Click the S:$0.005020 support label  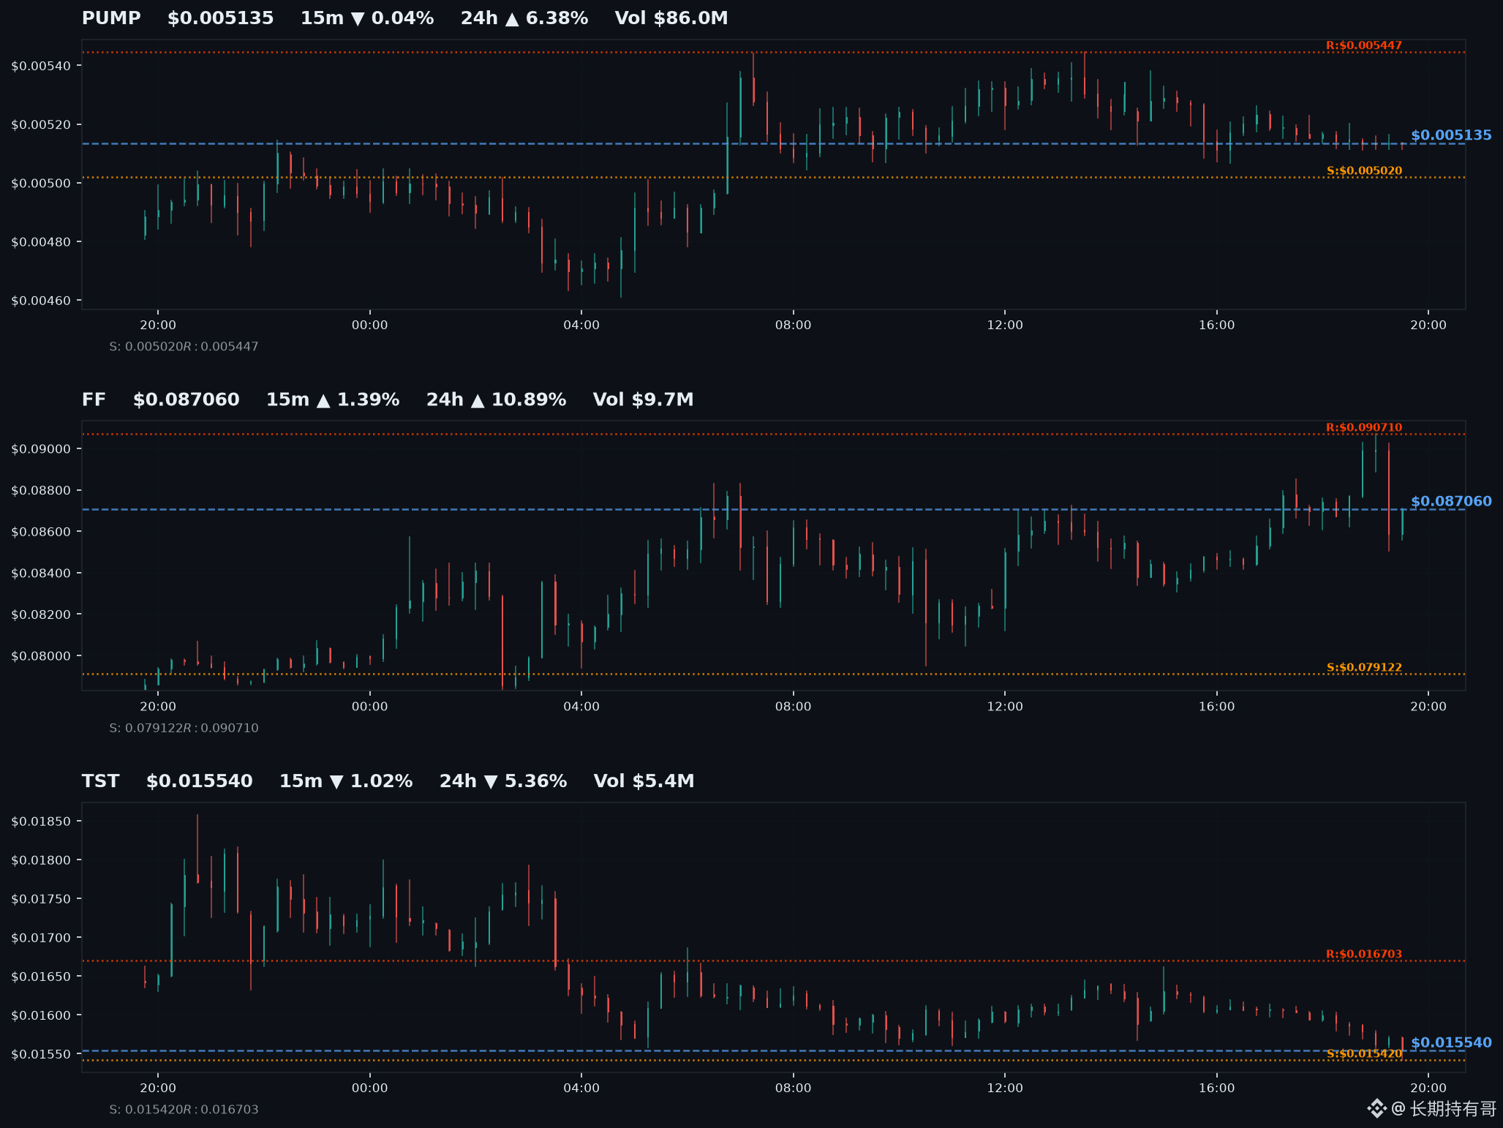(1364, 171)
